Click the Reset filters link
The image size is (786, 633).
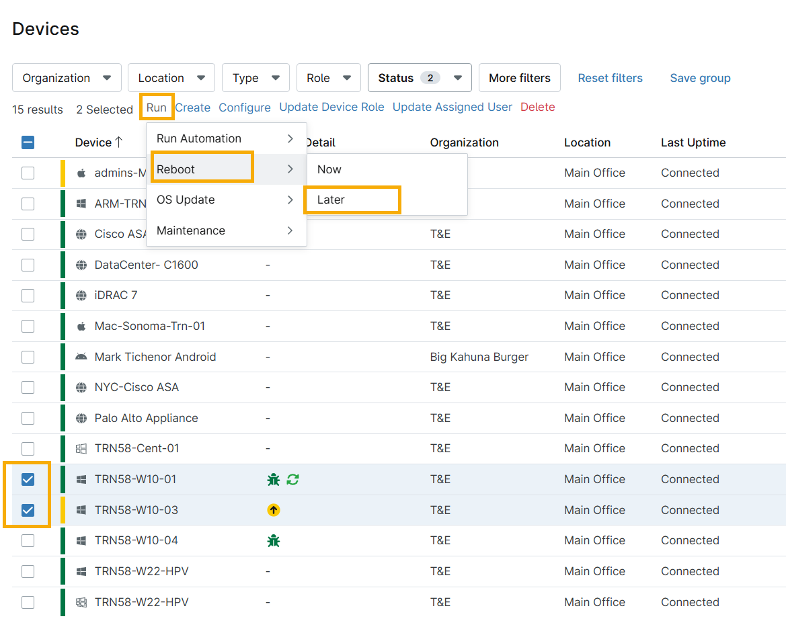(610, 78)
